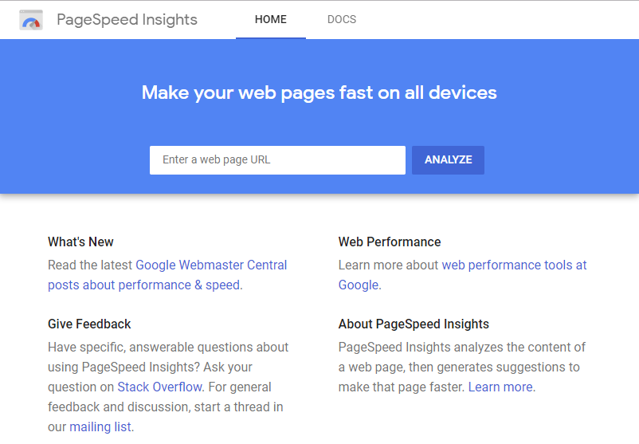Open the DOCS tab
The height and width of the screenshot is (444, 639).
tap(342, 20)
